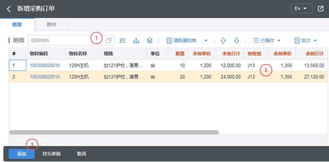This screenshot has width=329, height=162.
Task: Move the row down with the down arrow icon
Action: click(237, 40)
